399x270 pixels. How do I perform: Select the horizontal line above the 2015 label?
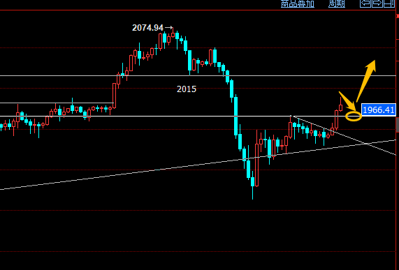pyautogui.click(x=198, y=75)
